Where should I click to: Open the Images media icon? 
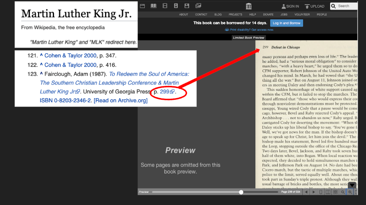[198, 6]
